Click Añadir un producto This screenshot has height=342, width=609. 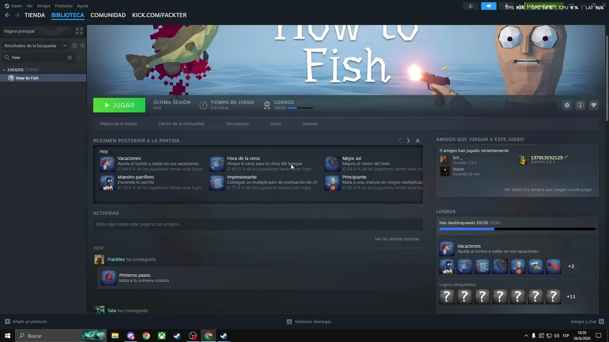click(x=26, y=322)
